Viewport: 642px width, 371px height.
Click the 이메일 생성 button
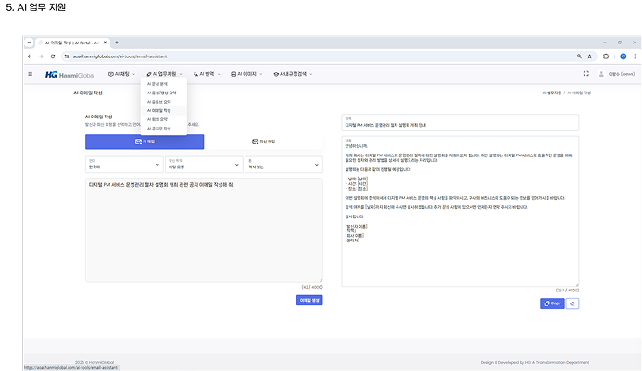(x=309, y=300)
